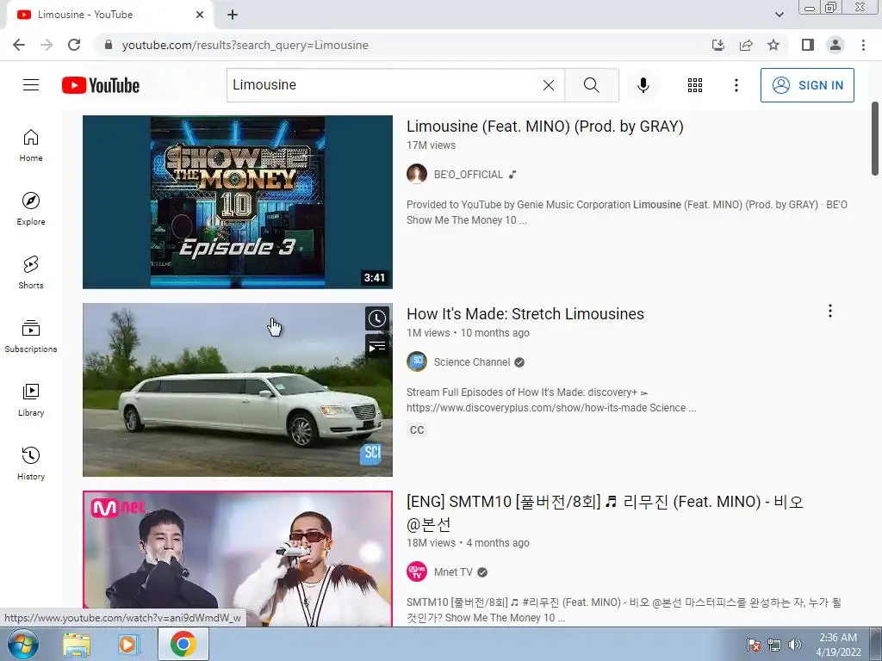Image resolution: width=882 pixels, height=661 pixels.
Task: Open Windows Media Player from taskbar
Action: tap(129, 644)
